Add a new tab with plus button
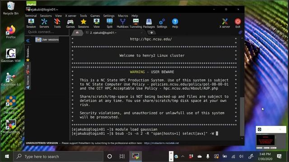Viewport: 289px width, 162px height. tap(152, 33)
